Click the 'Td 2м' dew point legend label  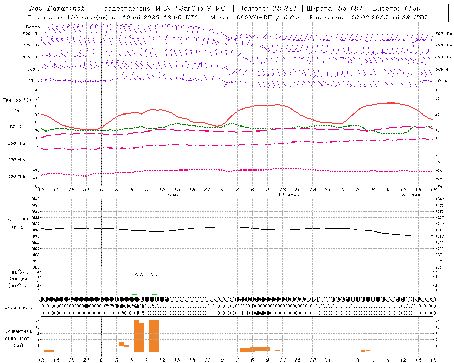17,127
